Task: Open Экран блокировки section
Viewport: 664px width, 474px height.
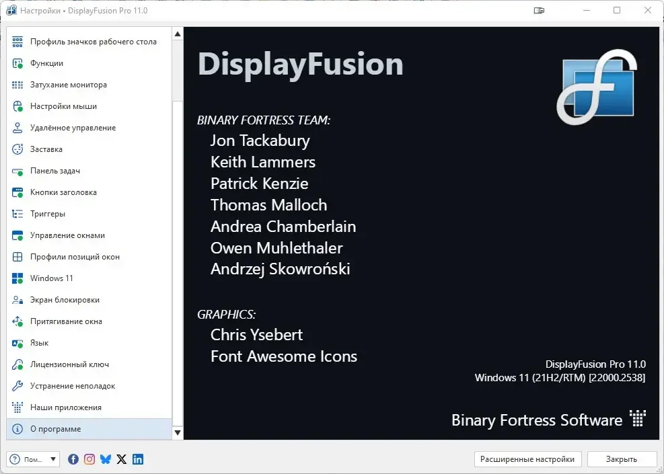Action: [89, 300]
